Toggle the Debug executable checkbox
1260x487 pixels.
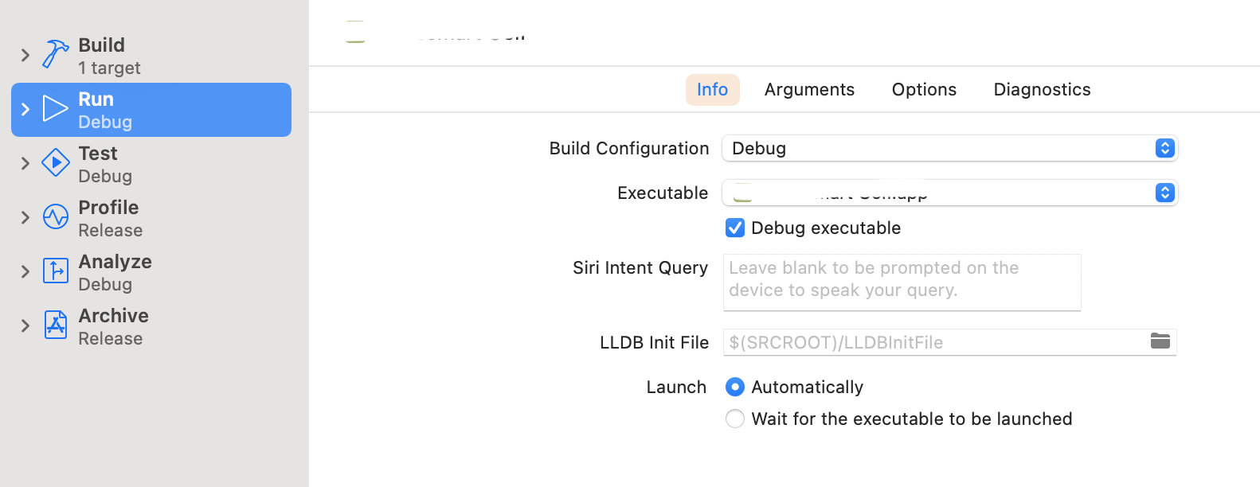[734, 228]
